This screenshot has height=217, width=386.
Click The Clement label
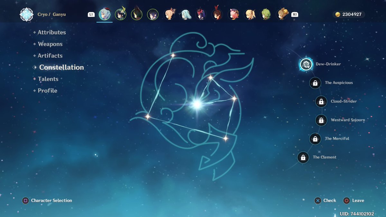[325, 157]
